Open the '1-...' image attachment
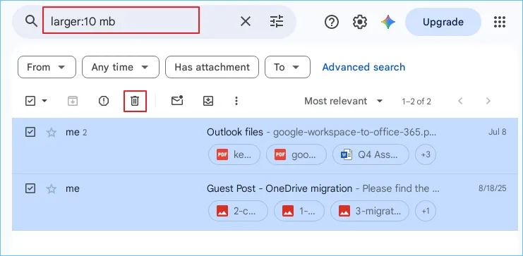 coord(299,211)
